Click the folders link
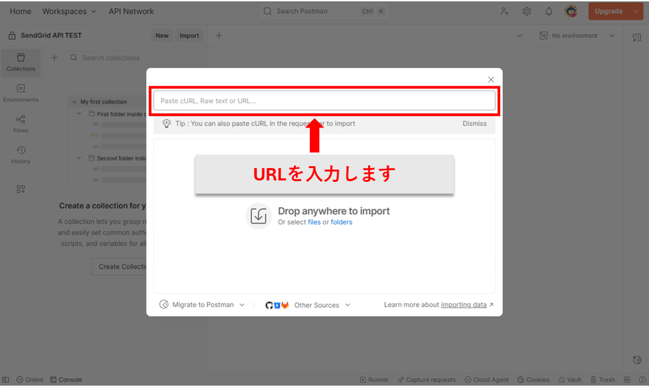 [341, 222]
